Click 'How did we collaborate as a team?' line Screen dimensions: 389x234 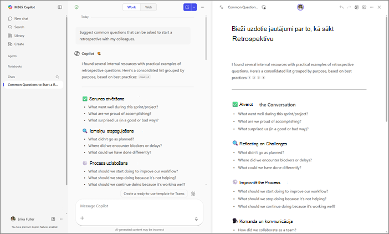pyautogui.click(x=267, y=230)
